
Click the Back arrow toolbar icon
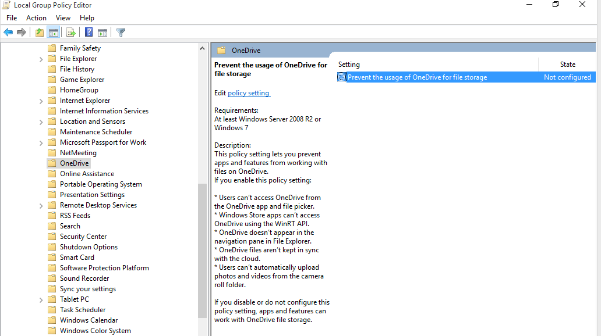tap(8, 33)
